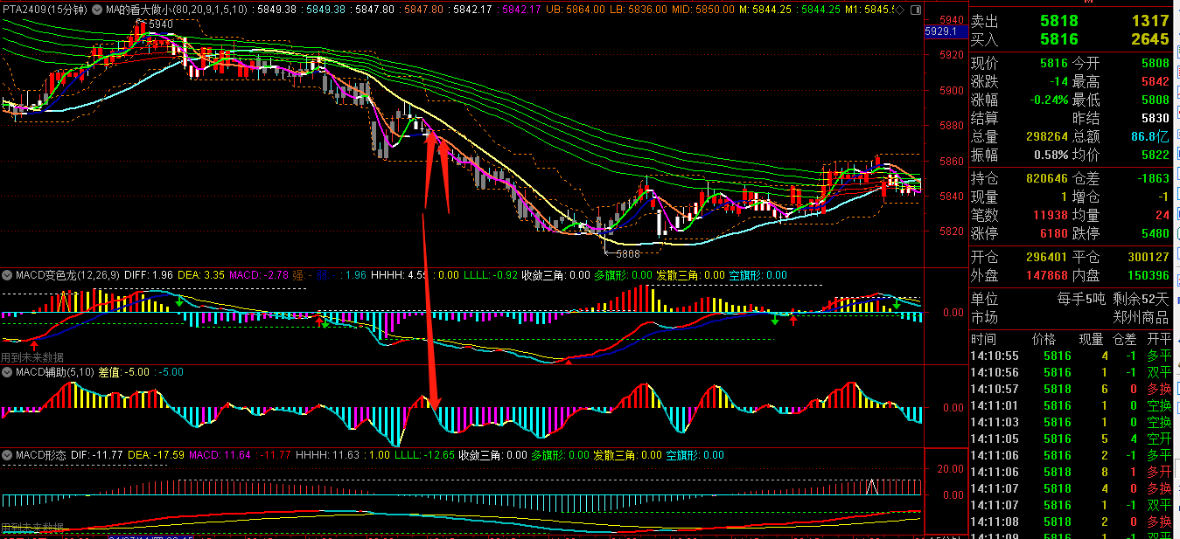Click the 5900 level on price axis
Image resolution: width=1180 pixels, height=539 pixels.
(950, 90)
